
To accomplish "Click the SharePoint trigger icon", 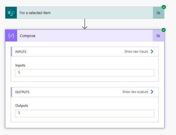I will click(x=11, y=13).
